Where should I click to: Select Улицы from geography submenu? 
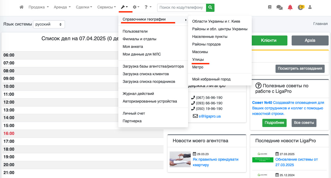pos(198,59)
